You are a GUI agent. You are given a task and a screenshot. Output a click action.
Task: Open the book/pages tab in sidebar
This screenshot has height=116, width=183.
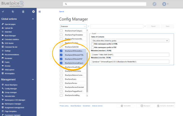click(x=13, y=12)
